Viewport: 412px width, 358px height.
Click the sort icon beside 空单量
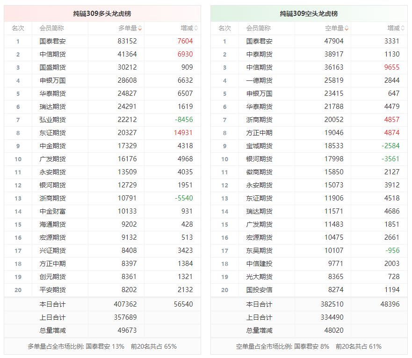[x=347, y=29]
